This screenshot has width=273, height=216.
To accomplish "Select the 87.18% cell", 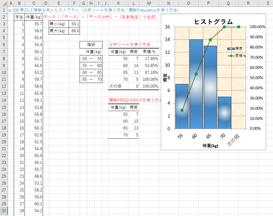I will (149, 72).
